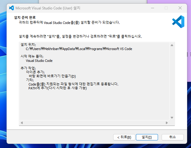Click the subtitle '귀하의 컴퓨터에 Visual Studio Code을(를)'
The width and height of the screenshot is (191, 148).
[x=69, y=22]
